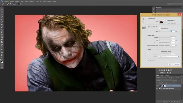
Task: Click the Calar px value field
Action: click(173, 40)
